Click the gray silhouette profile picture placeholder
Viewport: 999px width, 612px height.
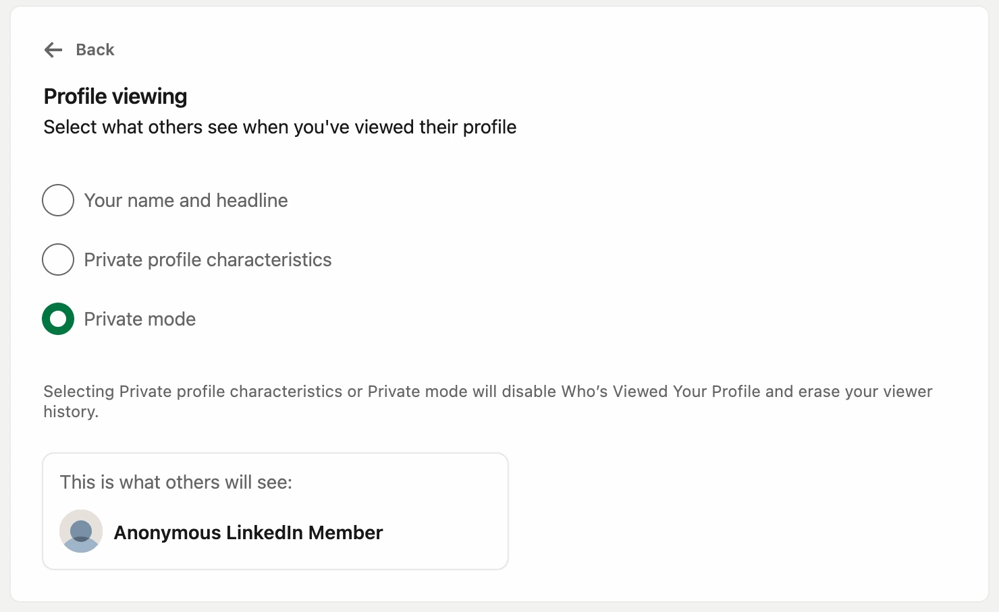click(80, 531)
